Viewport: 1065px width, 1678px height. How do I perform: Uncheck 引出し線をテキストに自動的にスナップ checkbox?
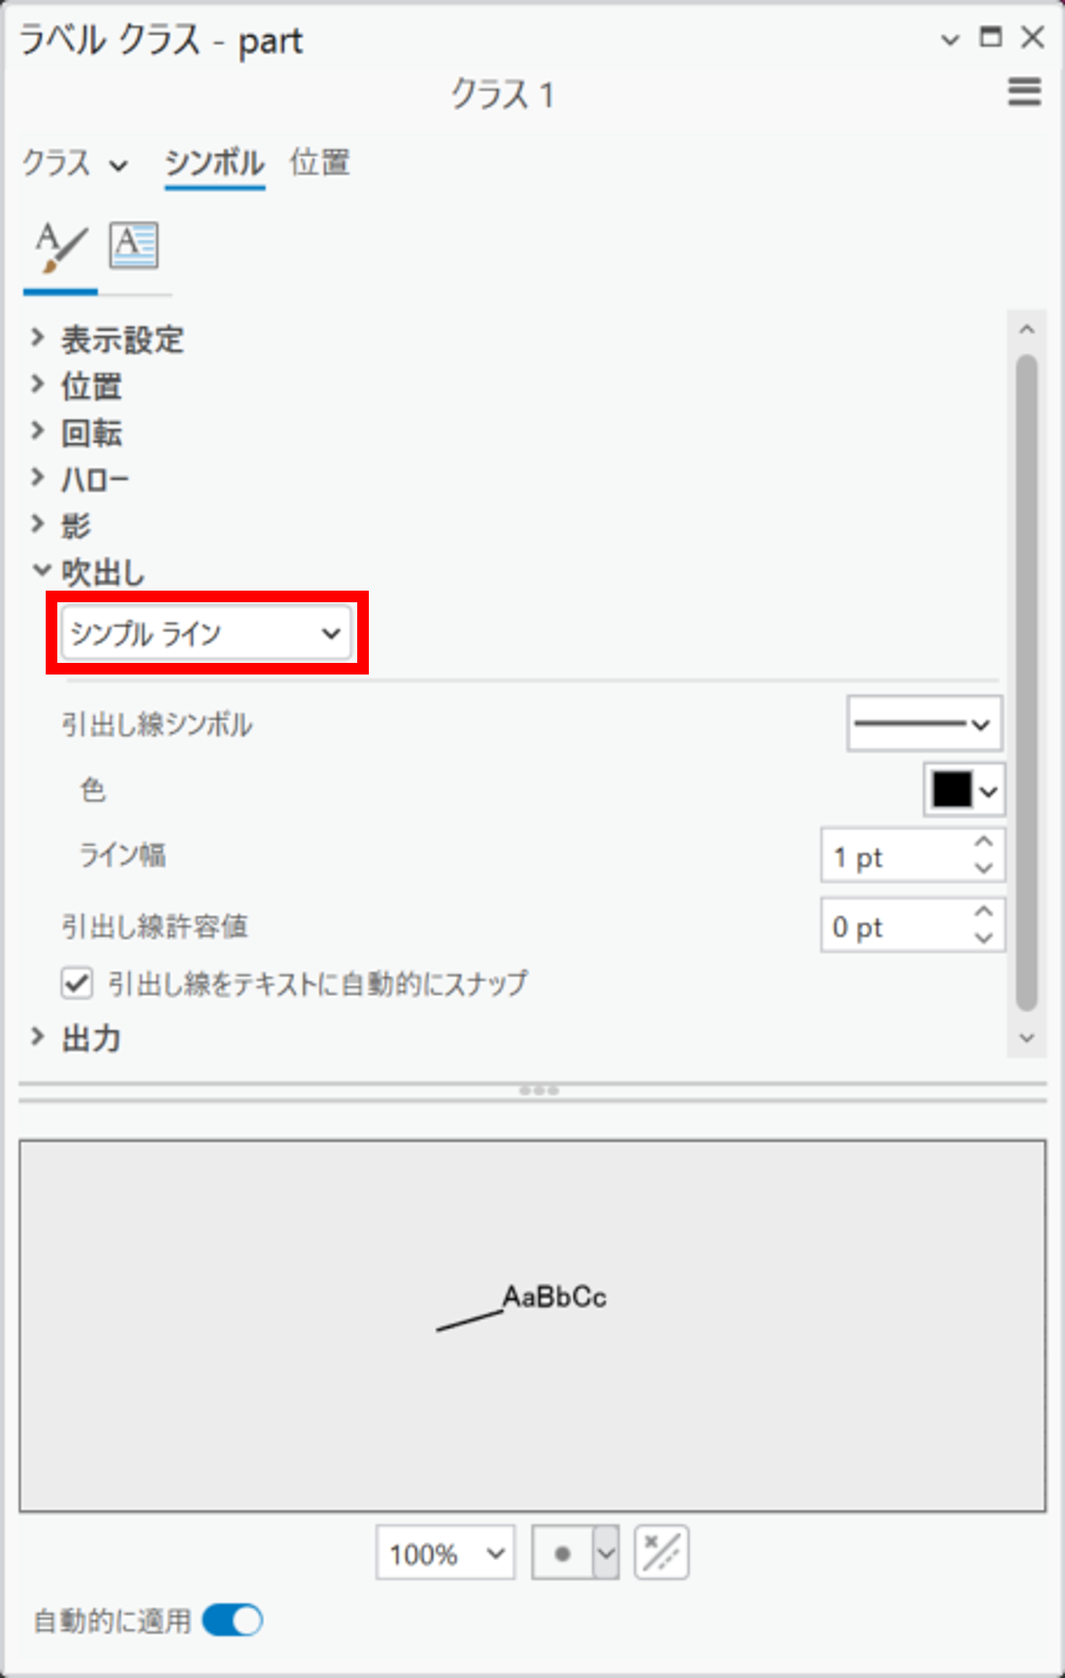(76, 984)
